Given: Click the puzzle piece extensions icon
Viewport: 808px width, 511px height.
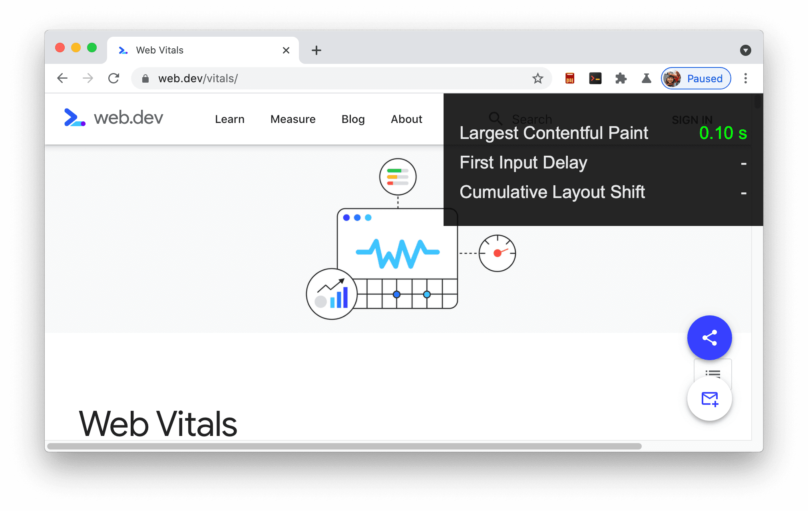Looking at the screenshot, I should coord(623,79).
